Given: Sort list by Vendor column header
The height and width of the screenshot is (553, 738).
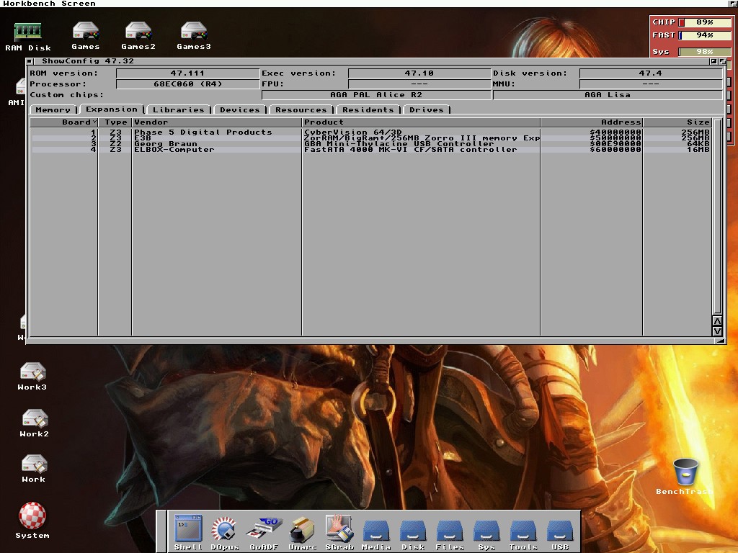Looking at the screenshot, I should point(217,122).
